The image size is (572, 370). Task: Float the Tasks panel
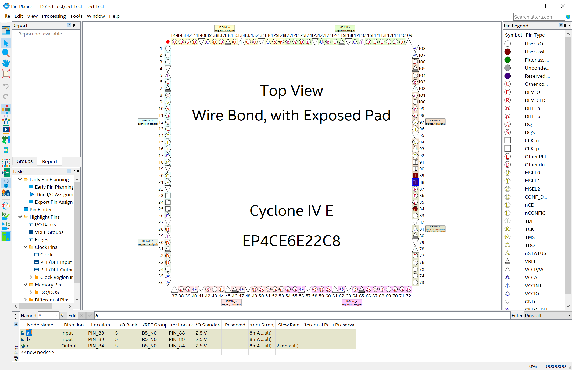coord(74,171)
